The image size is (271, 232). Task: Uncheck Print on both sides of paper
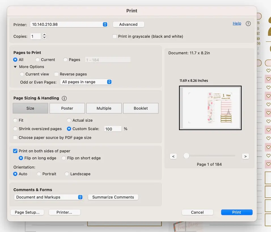(15, 151)
